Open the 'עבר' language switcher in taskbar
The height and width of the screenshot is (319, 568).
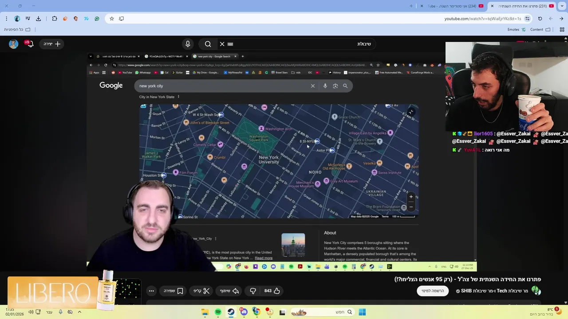point(49,312)
